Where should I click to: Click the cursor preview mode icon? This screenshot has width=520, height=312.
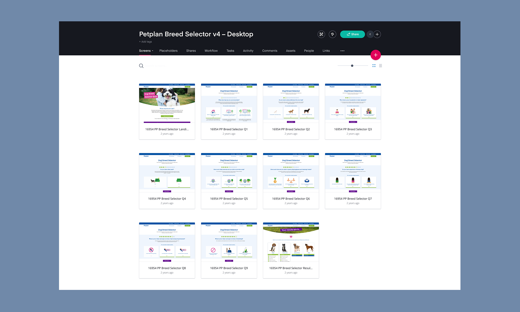pyautogui.click(x=332, y=34)
